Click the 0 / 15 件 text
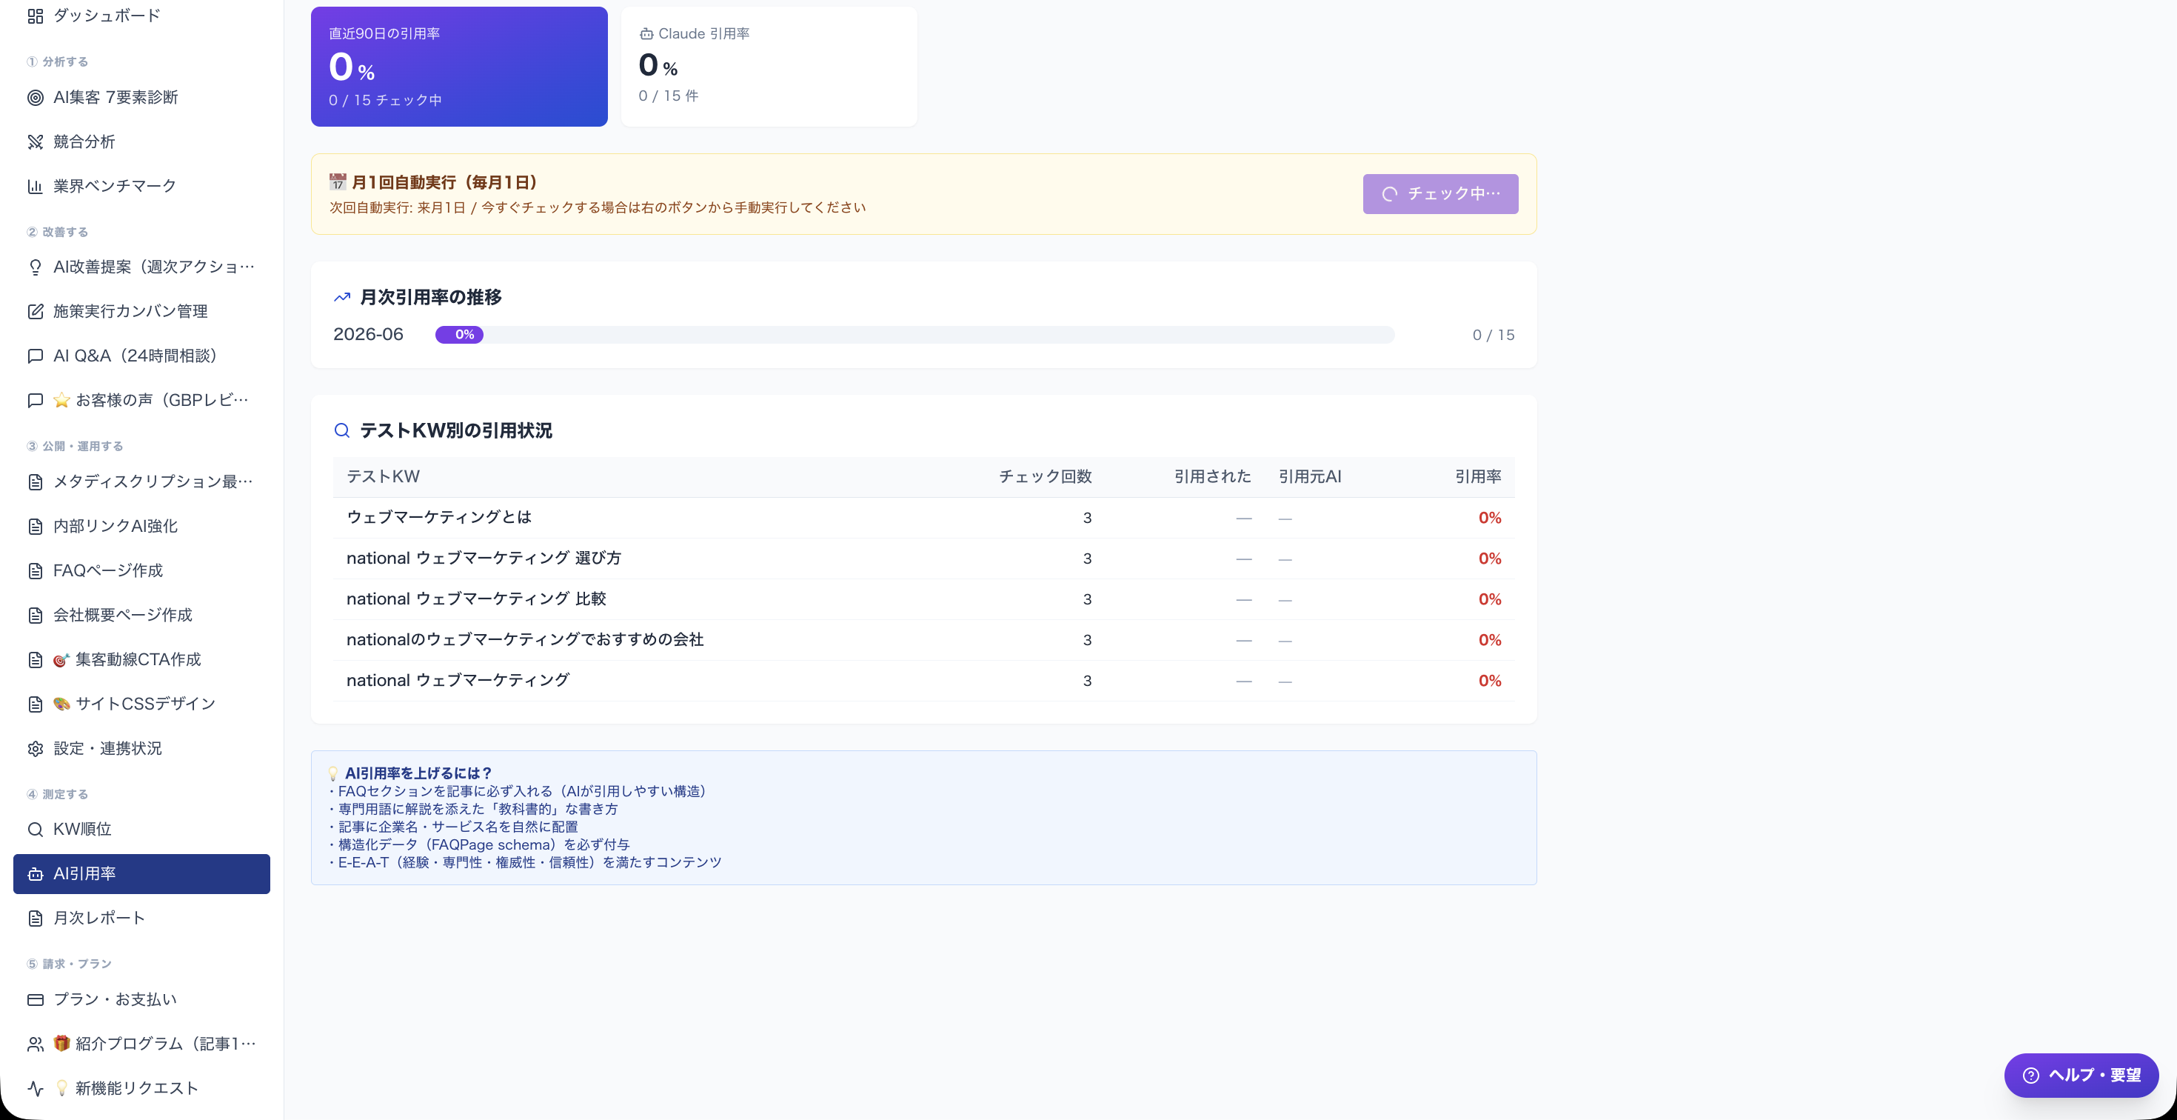 [x=669, y=96]
